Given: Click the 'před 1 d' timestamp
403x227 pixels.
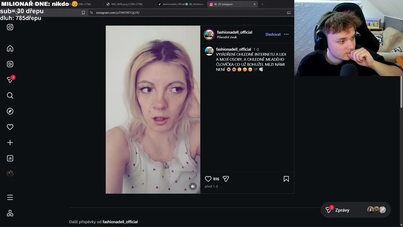Looking at the screenshot, I should 211,186.
